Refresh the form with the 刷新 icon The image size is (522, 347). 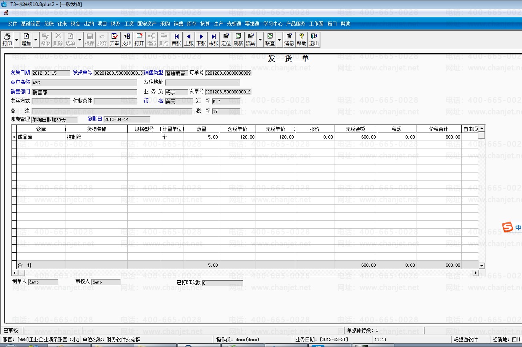(x=238, y=40)
